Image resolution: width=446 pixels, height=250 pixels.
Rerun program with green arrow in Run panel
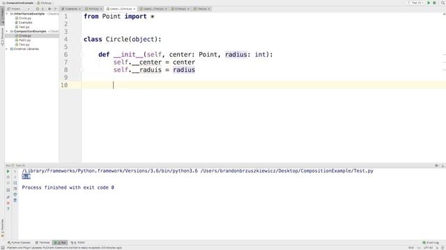click(8, 172)
